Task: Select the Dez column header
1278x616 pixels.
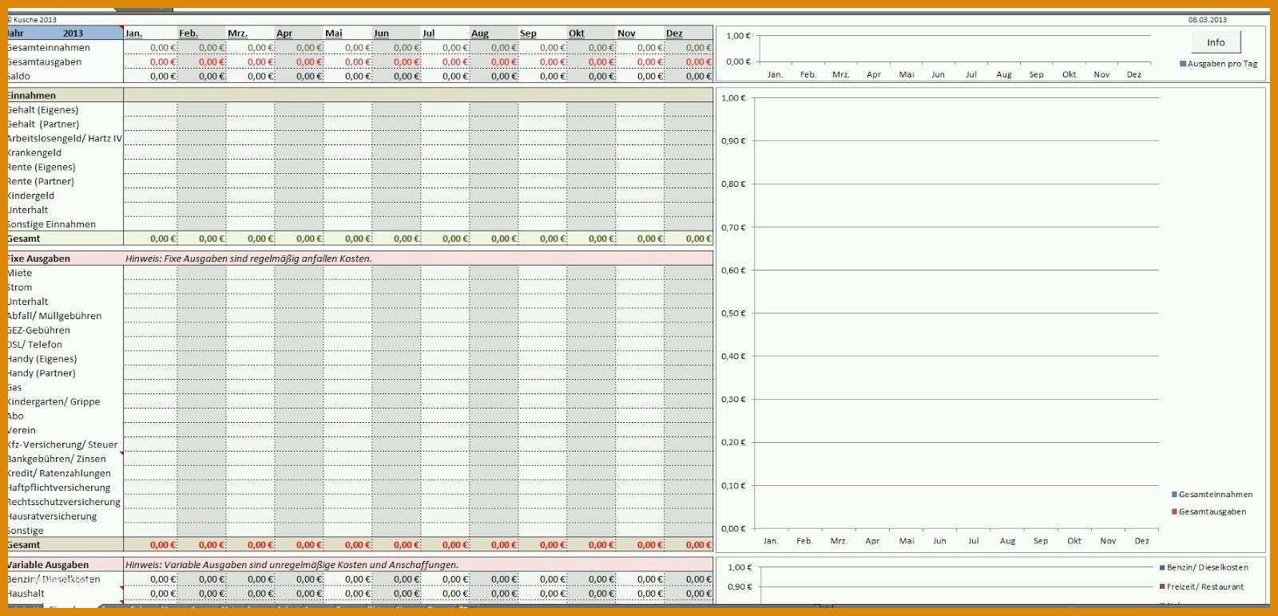Action: [689, 34]
